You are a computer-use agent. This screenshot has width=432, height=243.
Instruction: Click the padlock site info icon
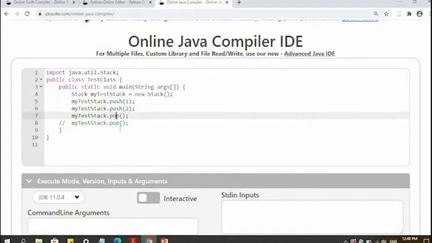[40, 13]
